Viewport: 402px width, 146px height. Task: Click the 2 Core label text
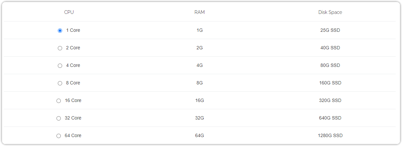pos(73,48)
